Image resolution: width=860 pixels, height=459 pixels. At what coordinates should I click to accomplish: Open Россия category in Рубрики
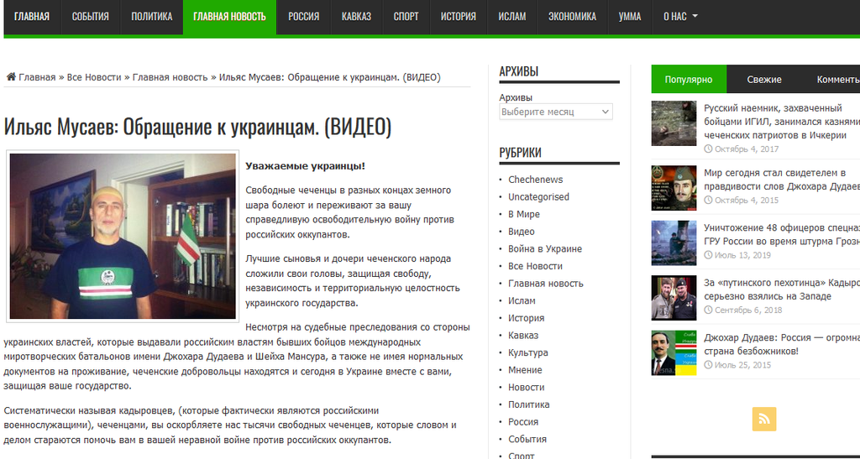[523, 422]
